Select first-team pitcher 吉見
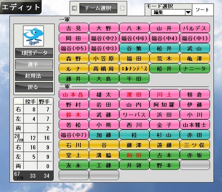The width and height of the screenshot is (222, 192). (x=74, y=28)
